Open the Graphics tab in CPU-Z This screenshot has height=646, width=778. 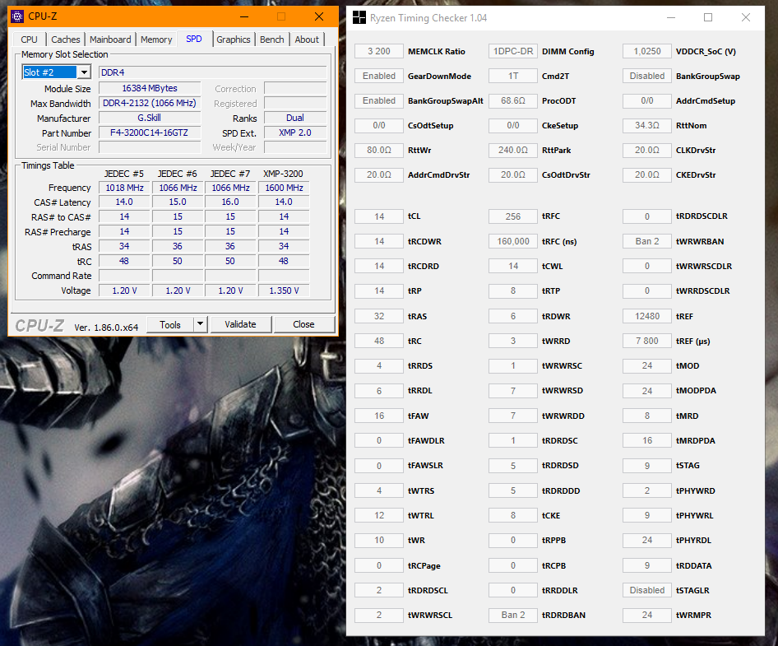[x=234, y=39]
